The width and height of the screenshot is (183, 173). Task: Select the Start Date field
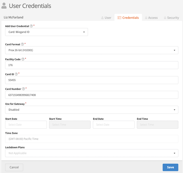pyautogui.click(x=26, y=125)
